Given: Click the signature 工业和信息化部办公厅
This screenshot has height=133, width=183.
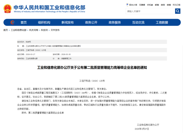Looking at the screenshot, I should 148,125.
